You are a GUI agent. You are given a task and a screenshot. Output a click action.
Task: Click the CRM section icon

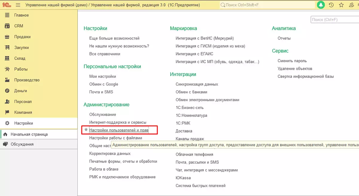[x=7, y=26]
